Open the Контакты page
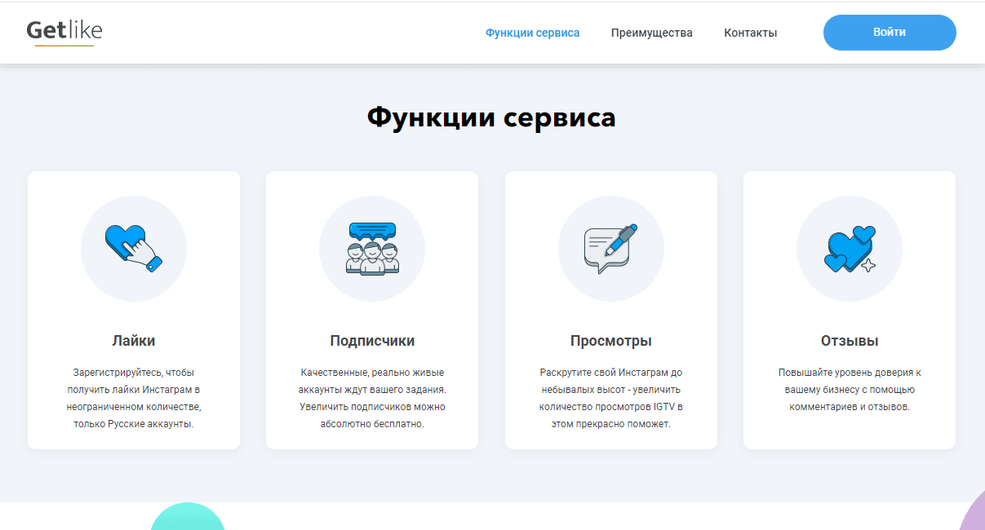 tap(749, 33)
